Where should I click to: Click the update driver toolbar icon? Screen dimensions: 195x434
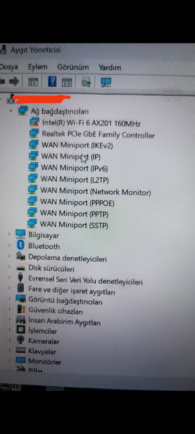[x=86, y=82]
